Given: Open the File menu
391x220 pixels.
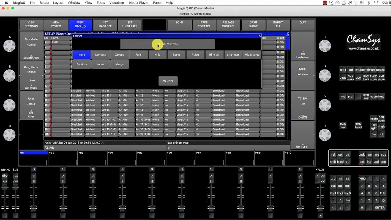Looking at the screenshot, I should pos(32,3).
